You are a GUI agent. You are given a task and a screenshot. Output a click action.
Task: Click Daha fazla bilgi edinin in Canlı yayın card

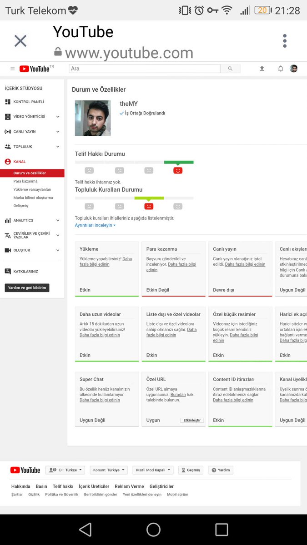[245, 264]
